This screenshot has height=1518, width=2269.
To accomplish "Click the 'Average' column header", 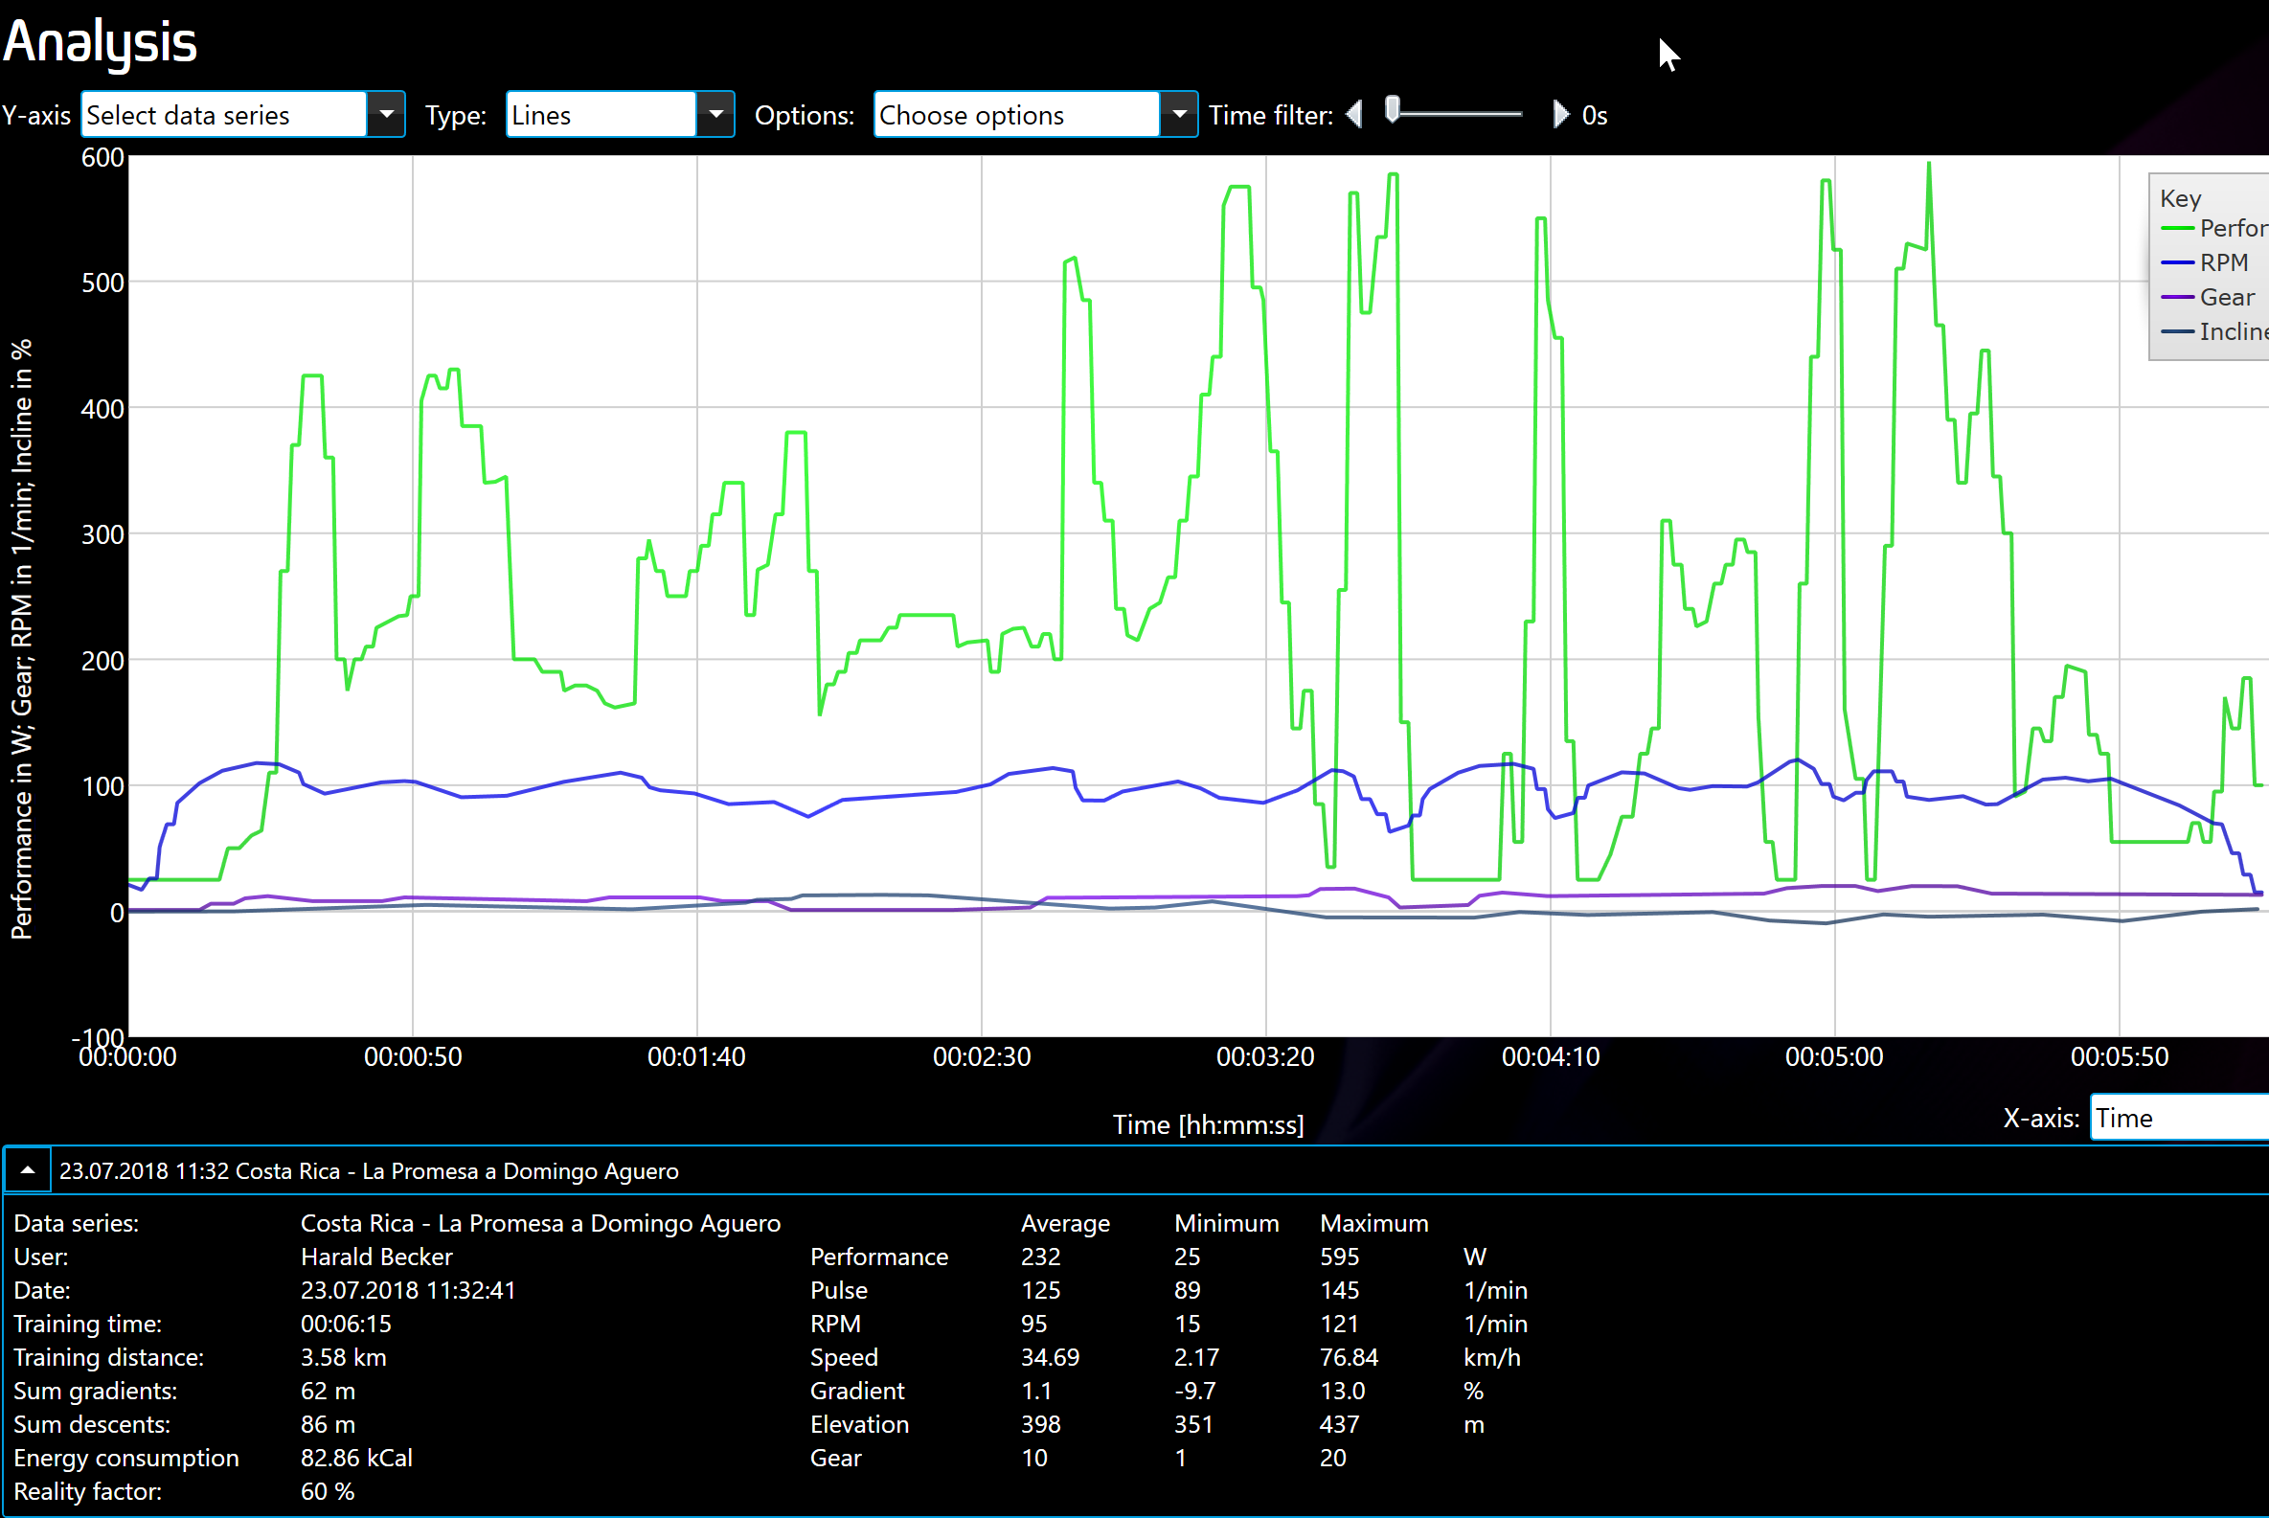I will click(1065, 1223).
